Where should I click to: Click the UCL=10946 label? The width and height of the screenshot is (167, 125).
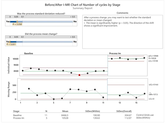click(153, 56)
